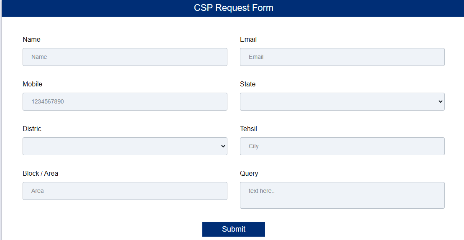Click the Distric field label
This screenshot has height=240, width=464.
click(32, 129)
